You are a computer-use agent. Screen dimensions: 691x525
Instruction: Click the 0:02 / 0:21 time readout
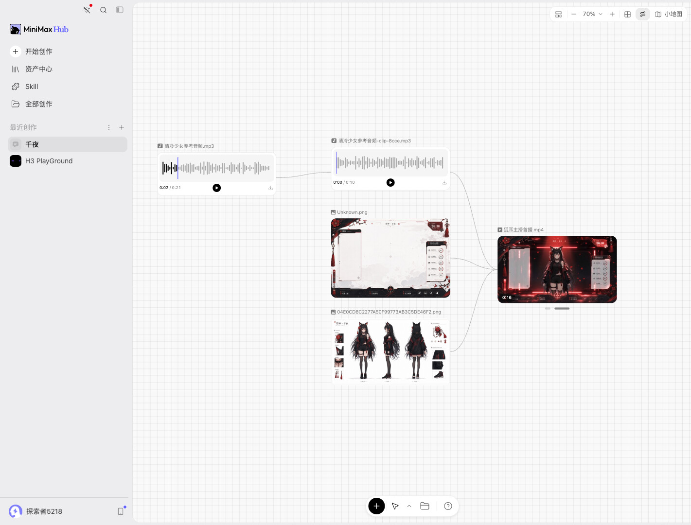(170, 188)
